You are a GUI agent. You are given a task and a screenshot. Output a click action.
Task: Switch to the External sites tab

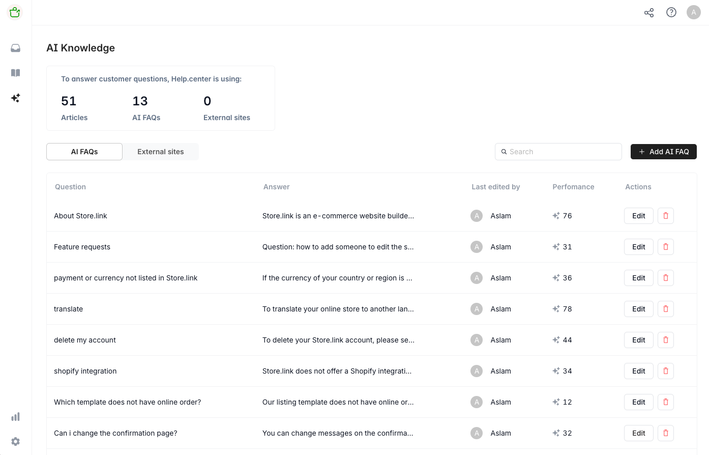(161, 152)
